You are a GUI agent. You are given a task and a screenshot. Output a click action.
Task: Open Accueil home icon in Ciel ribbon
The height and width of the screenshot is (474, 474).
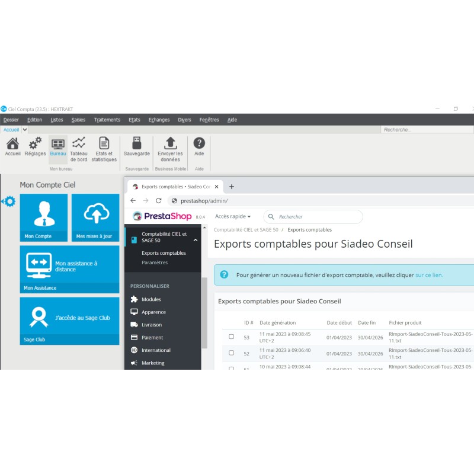pyautogui.click(x=12, y=143)
